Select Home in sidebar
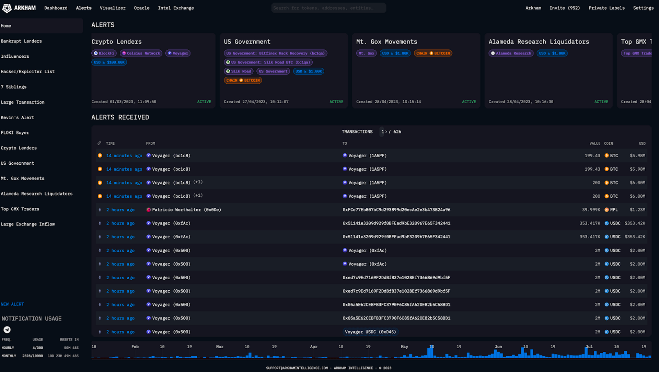Screen dimensions: 659x372 41,26
